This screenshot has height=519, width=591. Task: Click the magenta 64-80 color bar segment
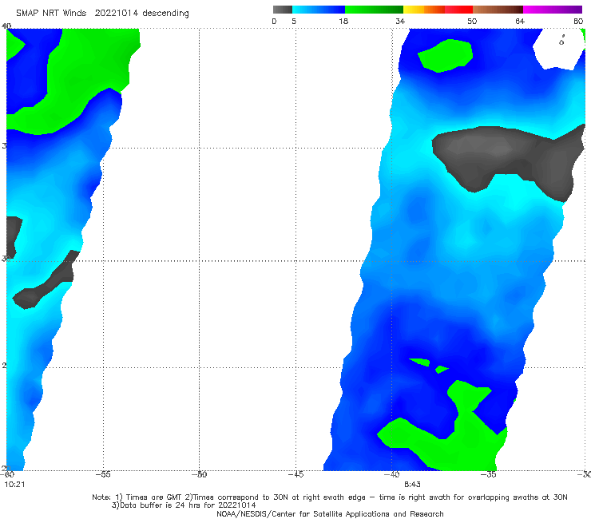(553, 10)
